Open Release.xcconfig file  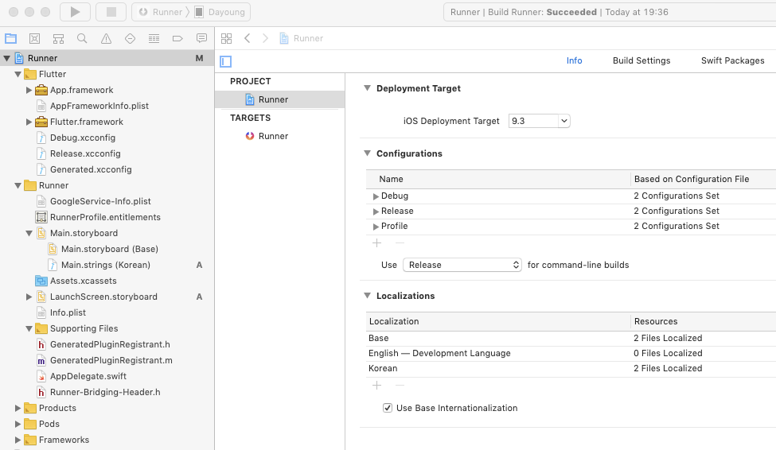(x=85, y=153)
